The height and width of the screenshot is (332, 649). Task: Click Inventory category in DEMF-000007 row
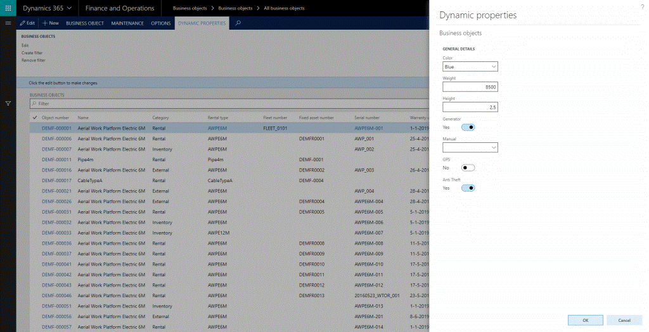[162, 149]
